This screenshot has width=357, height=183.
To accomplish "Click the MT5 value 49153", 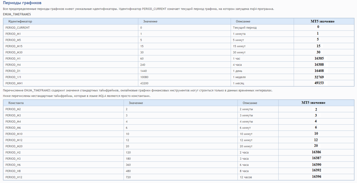I will 319,83.
